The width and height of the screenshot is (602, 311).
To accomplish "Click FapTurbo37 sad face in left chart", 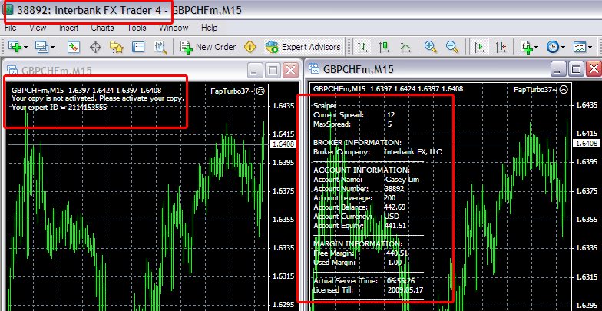I will click(x=261, y=91).
